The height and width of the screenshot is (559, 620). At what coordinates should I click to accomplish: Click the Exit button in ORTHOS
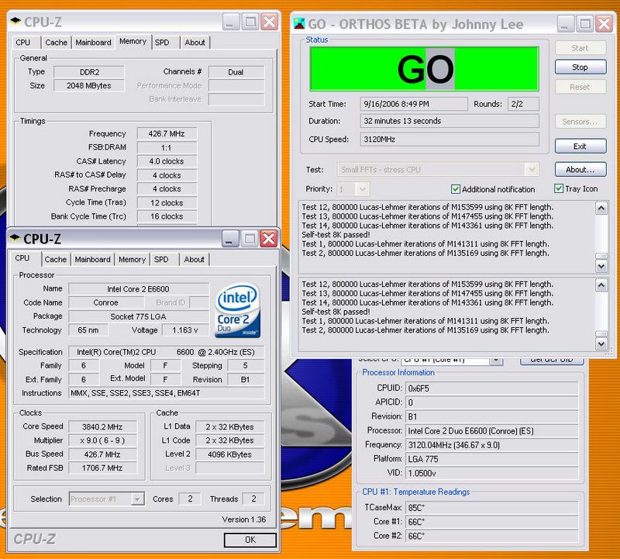coord(580,147)
